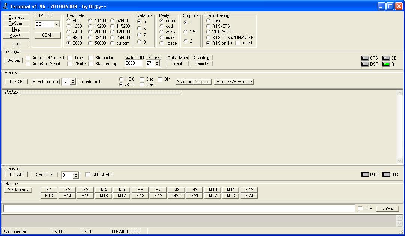Decrease the Reset Counter spinner value
The width and height of the screenshot is (405, 236).
click(x=73, y=83)
